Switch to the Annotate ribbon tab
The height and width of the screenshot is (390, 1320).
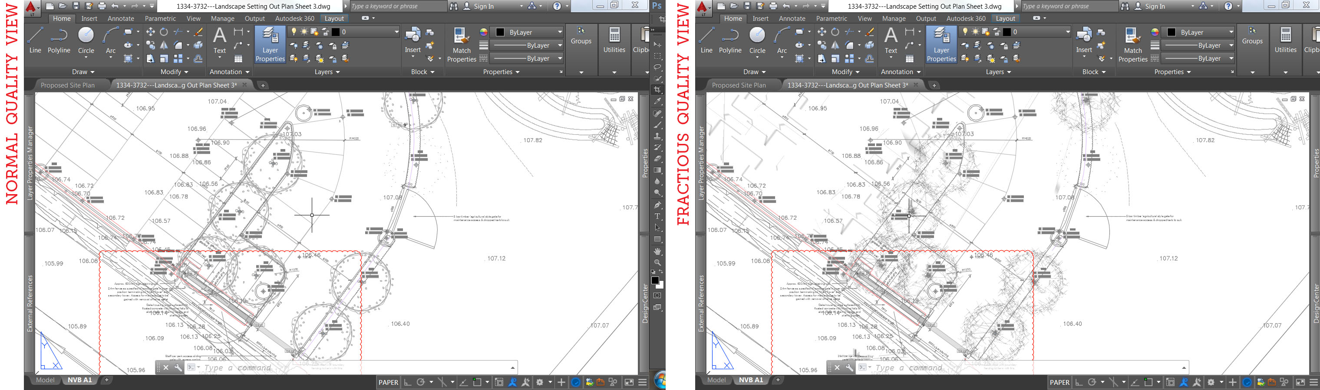[x=120, y=18]
